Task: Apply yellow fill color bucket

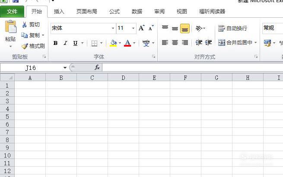Action: tap(113, 43)
